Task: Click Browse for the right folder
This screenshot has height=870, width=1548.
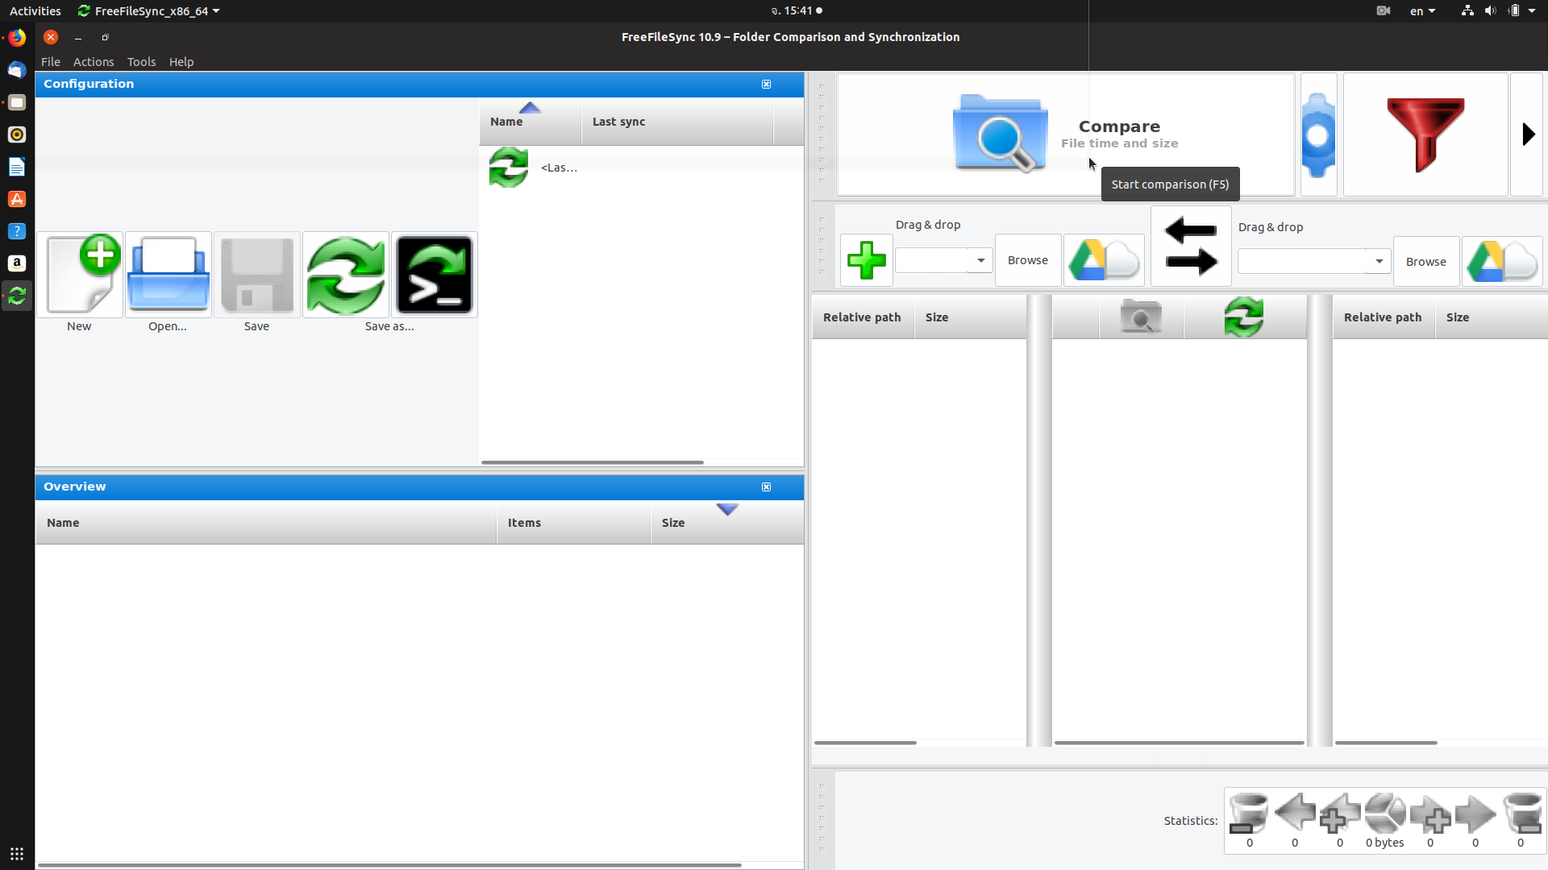Action: (x=1426, y=262)
